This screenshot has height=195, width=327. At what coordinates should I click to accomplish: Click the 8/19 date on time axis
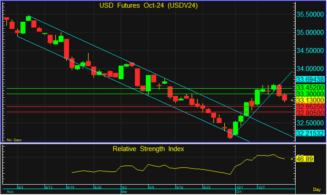(x=71, y=187)
